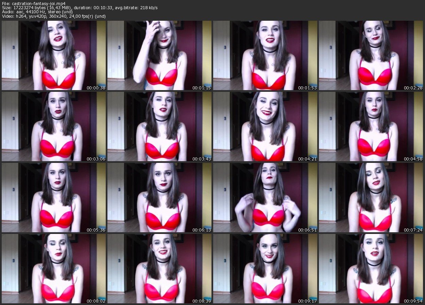Pick the thumbnail at 00:04:58
The width and height of the screenshot is (425, 305).
371,126
